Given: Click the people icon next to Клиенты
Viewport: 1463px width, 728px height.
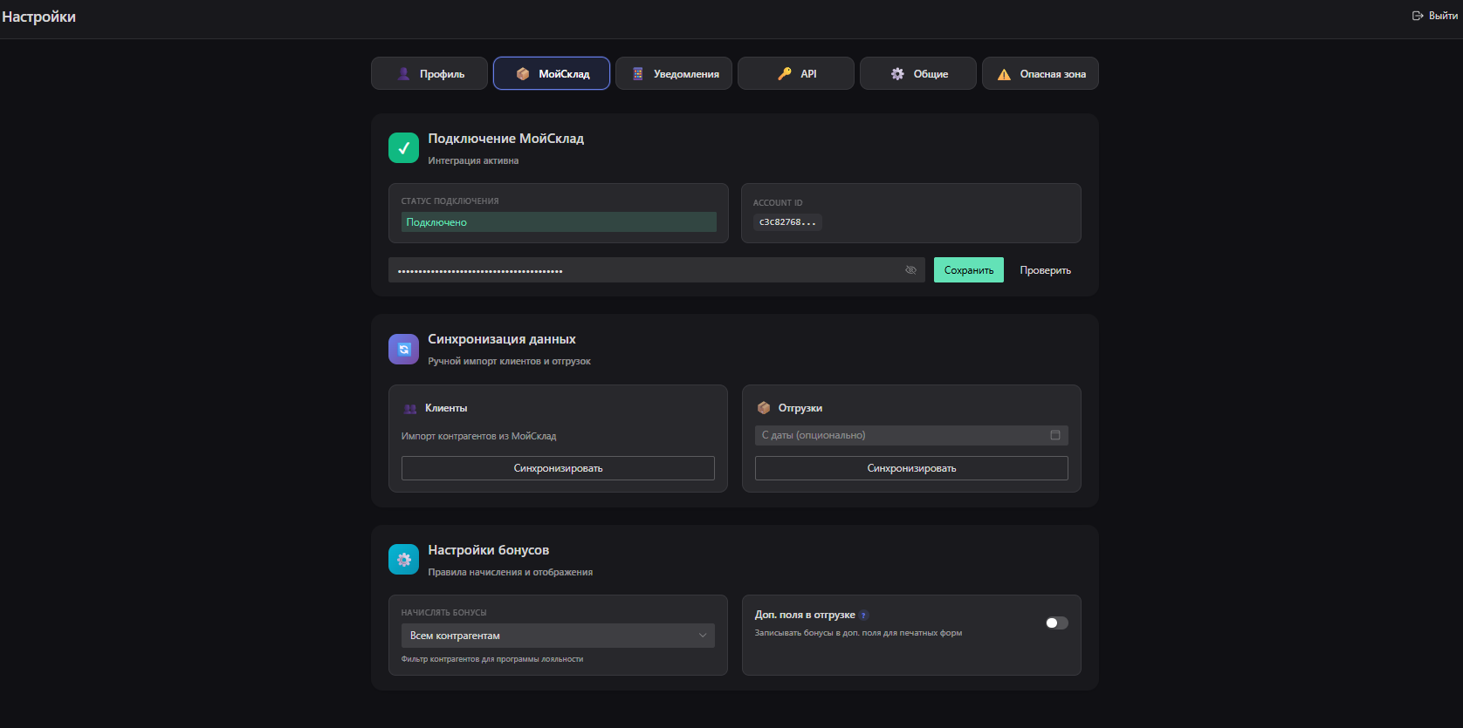Looking at the screenshot, I should tap(410, 409).
